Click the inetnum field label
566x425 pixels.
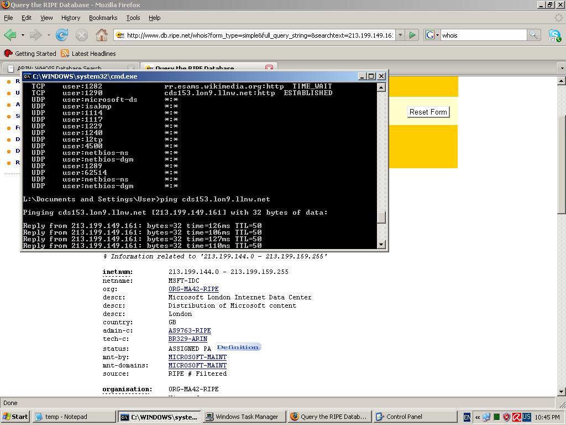(117, 272)
